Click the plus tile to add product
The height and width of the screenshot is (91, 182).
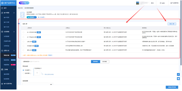pos(37,73)
